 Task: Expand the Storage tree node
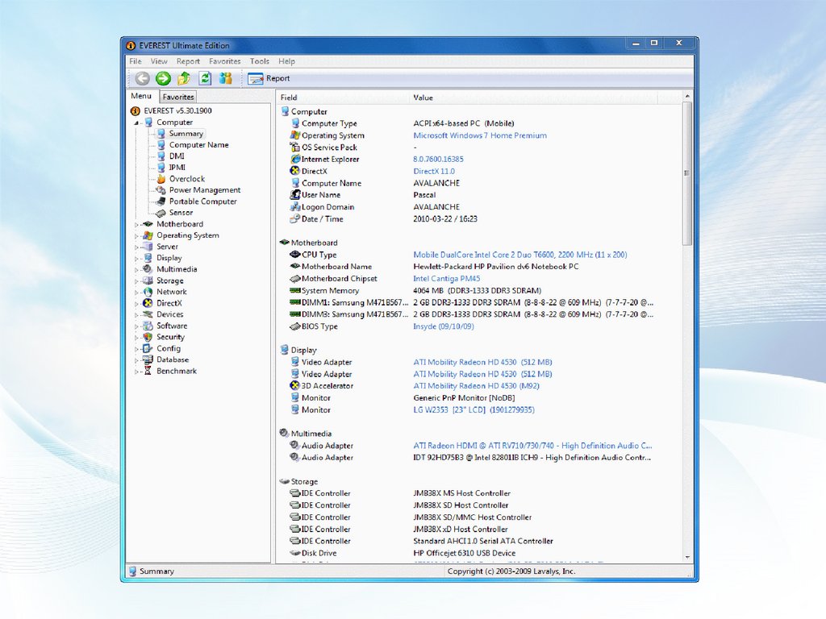coord(137,280)
